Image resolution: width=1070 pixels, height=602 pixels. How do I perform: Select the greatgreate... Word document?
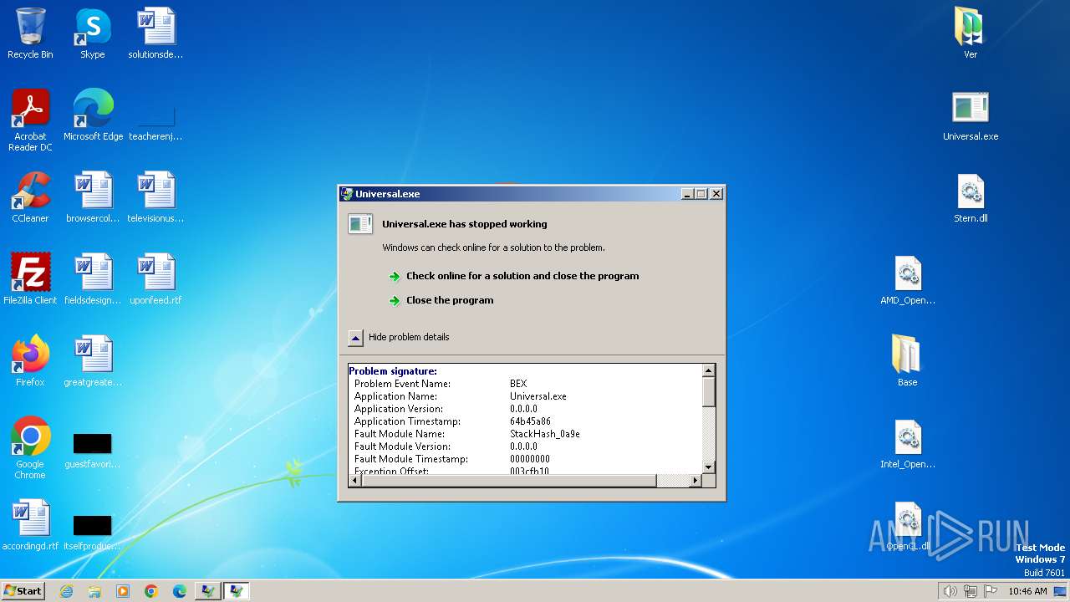coord(93,360)
